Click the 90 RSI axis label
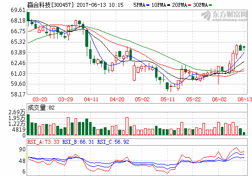Viewport: 252px width, 176px height. point(22,149)
